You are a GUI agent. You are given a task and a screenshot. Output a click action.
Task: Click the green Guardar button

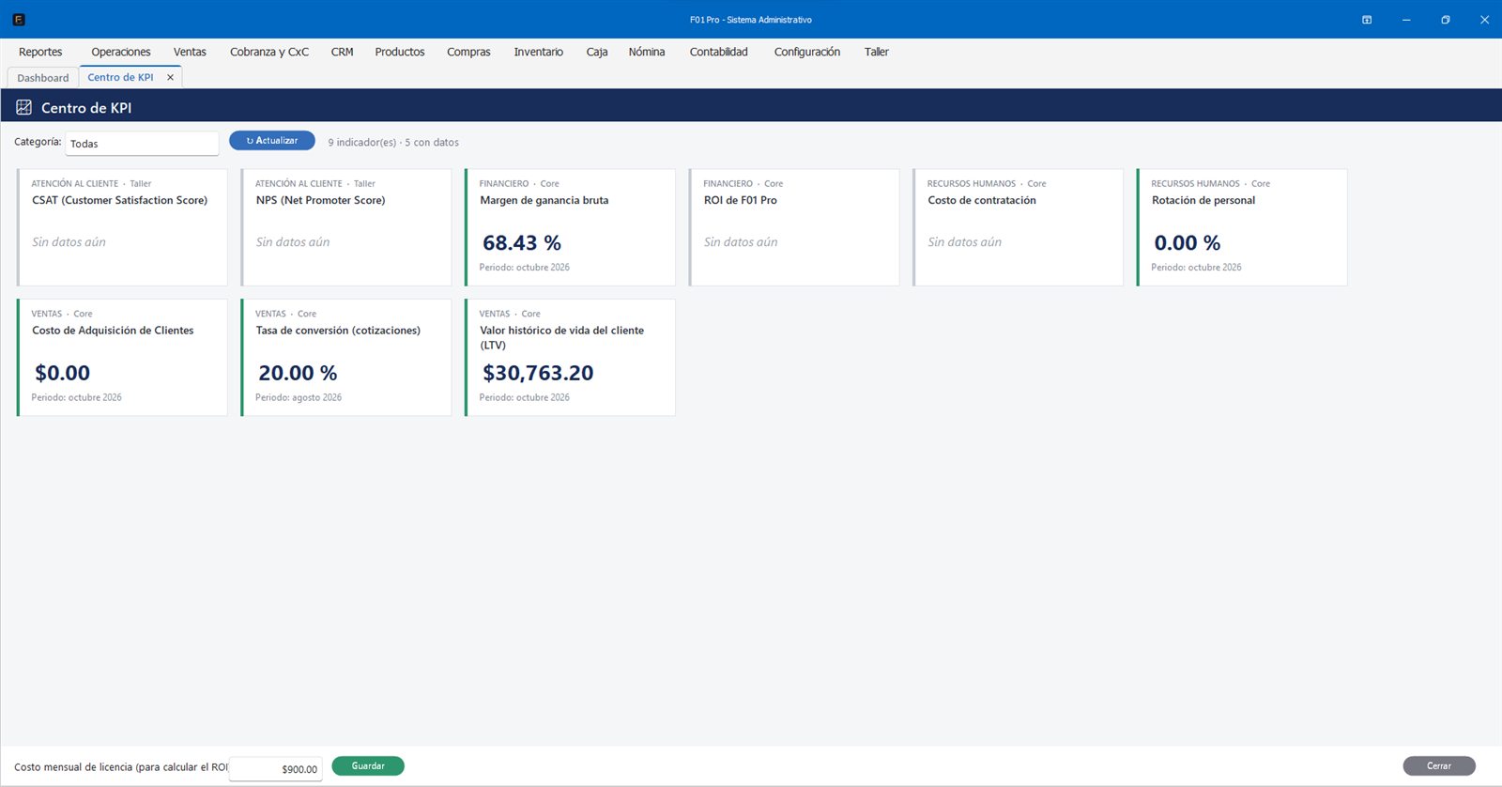point(368,766)
